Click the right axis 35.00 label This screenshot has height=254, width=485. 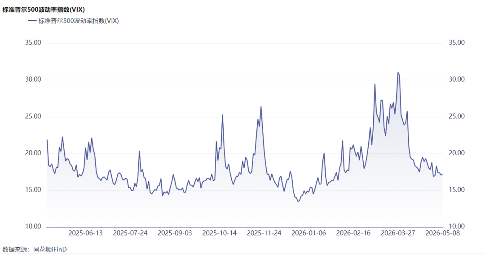pos(457,43)
